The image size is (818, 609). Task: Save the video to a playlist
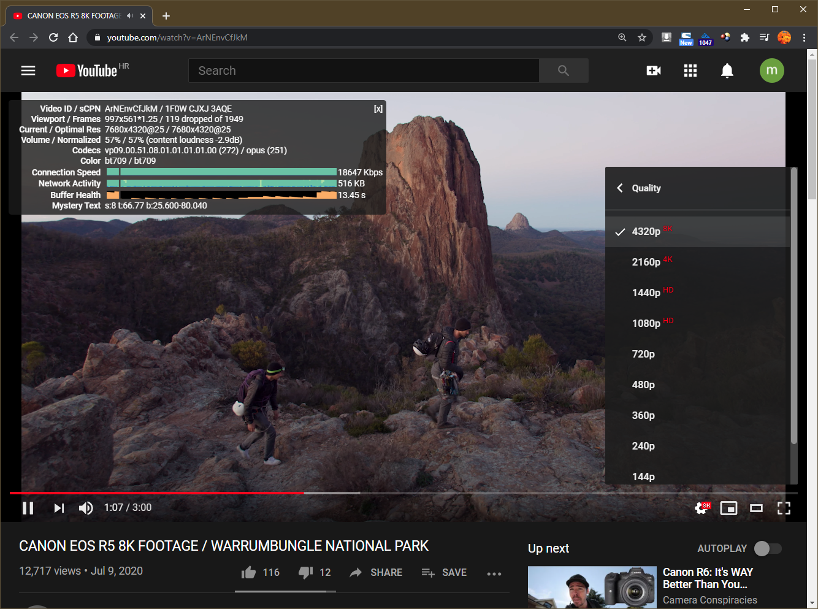tap(445, 572)
